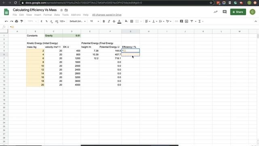
Task: Click the Undo arrow in toolbar
Action: (6, 21)
